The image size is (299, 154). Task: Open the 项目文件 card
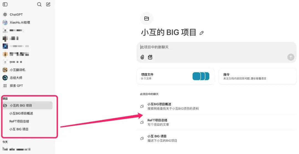[x=175, y=76]
